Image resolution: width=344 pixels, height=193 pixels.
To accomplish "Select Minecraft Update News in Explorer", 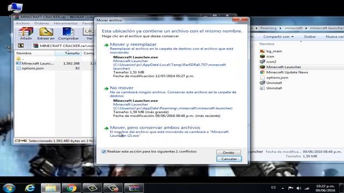I will coord(284,72).
